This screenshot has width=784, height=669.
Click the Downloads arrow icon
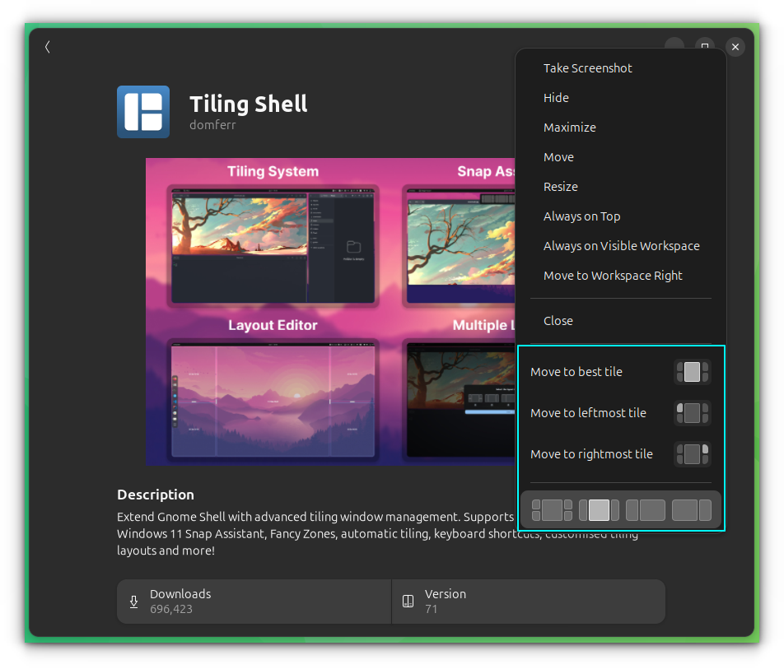133,602
